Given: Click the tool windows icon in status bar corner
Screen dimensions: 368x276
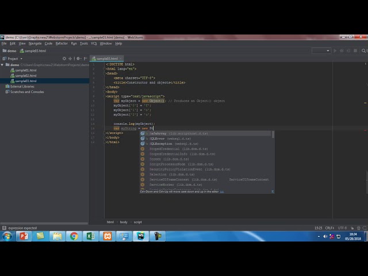Looking at the screenshot, I should click(4, 228).
